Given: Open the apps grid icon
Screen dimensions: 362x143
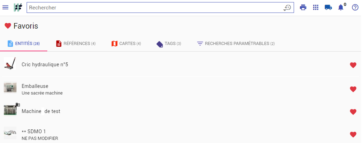Looking at the screenshot, I should [x=316, y=7].
